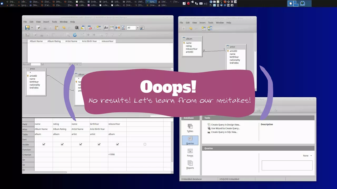Toggle the Distinct Values filter icon
The height and width of the screenshot is (189, 337).
coord(123,28)
